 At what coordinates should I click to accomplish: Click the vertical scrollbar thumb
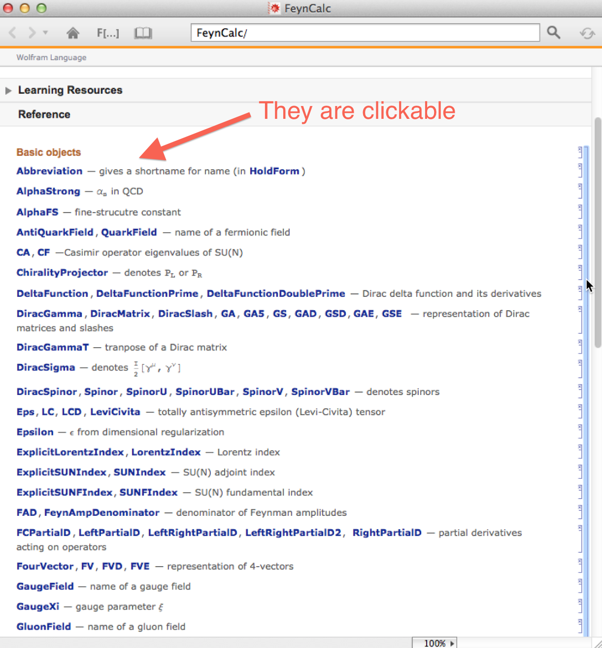pos(598,232)
